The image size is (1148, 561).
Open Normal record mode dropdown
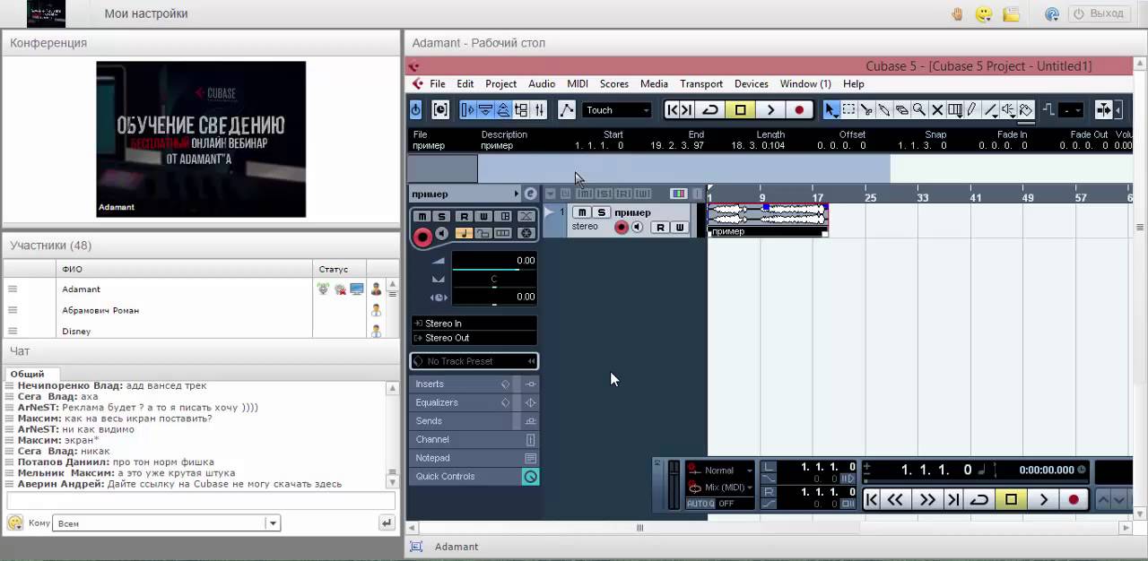tap(720, 470)
